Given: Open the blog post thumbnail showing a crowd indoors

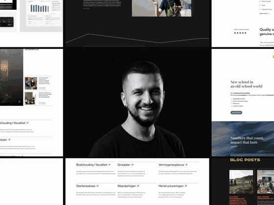Looking at the screenshot, I should pyautogui.click(x=265, y=182).
